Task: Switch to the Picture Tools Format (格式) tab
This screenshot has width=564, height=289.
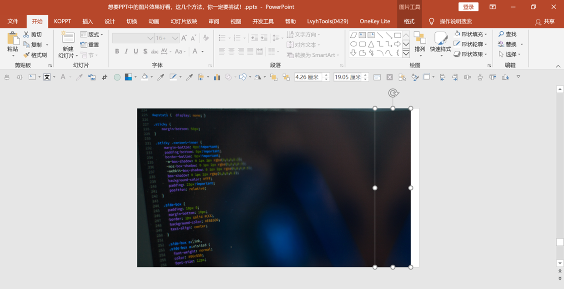Action: click(x=409, y=21)
